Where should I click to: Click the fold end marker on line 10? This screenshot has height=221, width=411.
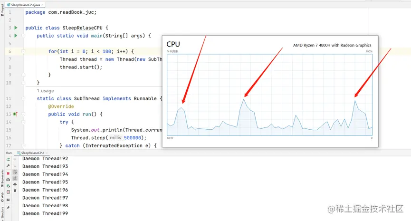coord(23,83)
